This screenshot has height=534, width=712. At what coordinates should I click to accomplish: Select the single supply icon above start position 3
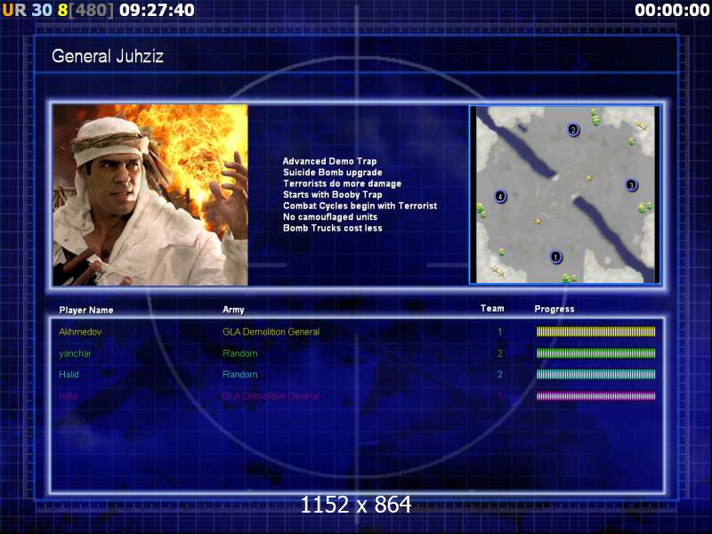click(631, 142)
